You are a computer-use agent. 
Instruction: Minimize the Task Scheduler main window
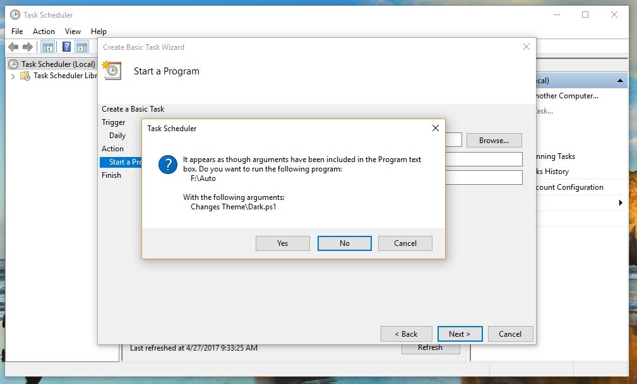[557, 15]
